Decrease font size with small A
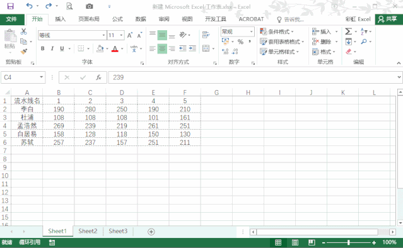This screenshot has height=248, width=403. click(139, 35)
